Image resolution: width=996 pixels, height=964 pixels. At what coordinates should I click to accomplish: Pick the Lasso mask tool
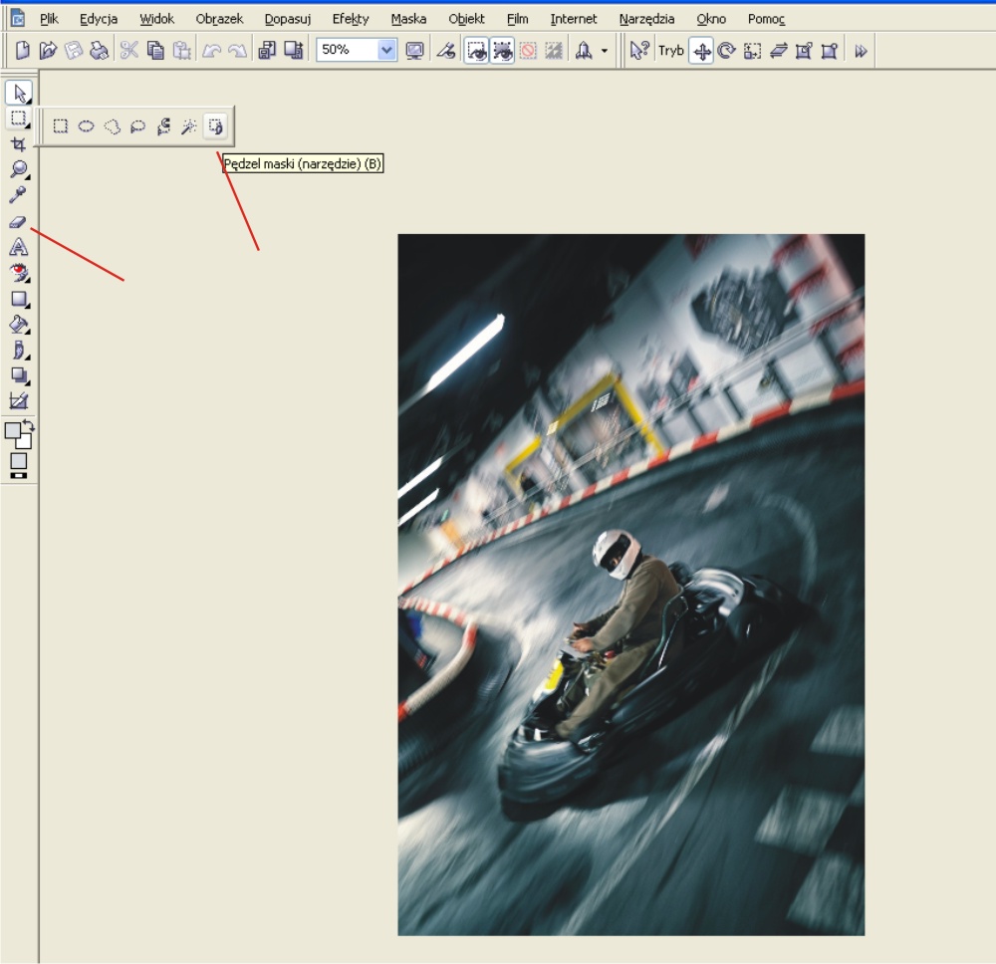(x=138, y=126)
